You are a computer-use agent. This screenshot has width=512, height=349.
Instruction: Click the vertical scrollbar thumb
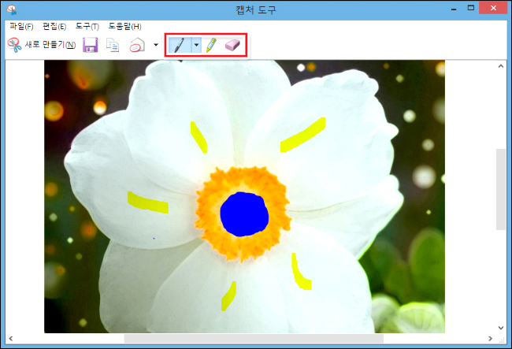[x=501, y=189]
